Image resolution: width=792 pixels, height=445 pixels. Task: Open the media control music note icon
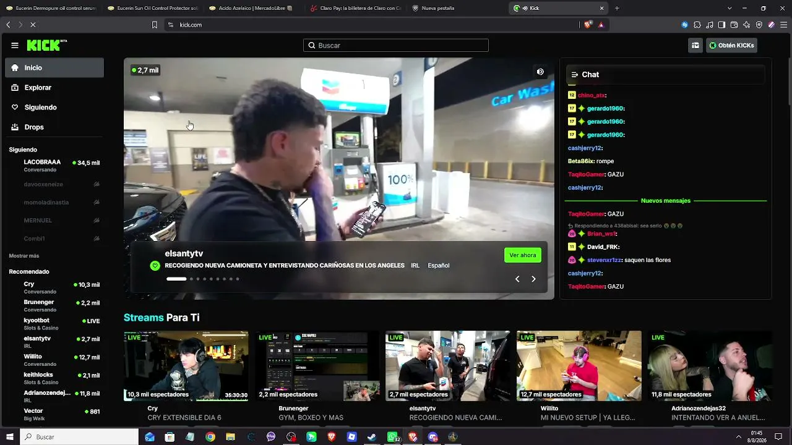[x=710, y=25]
